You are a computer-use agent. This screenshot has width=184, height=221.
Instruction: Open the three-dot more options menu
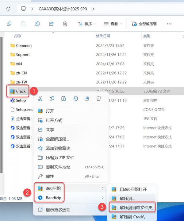(x=169, y=24)
